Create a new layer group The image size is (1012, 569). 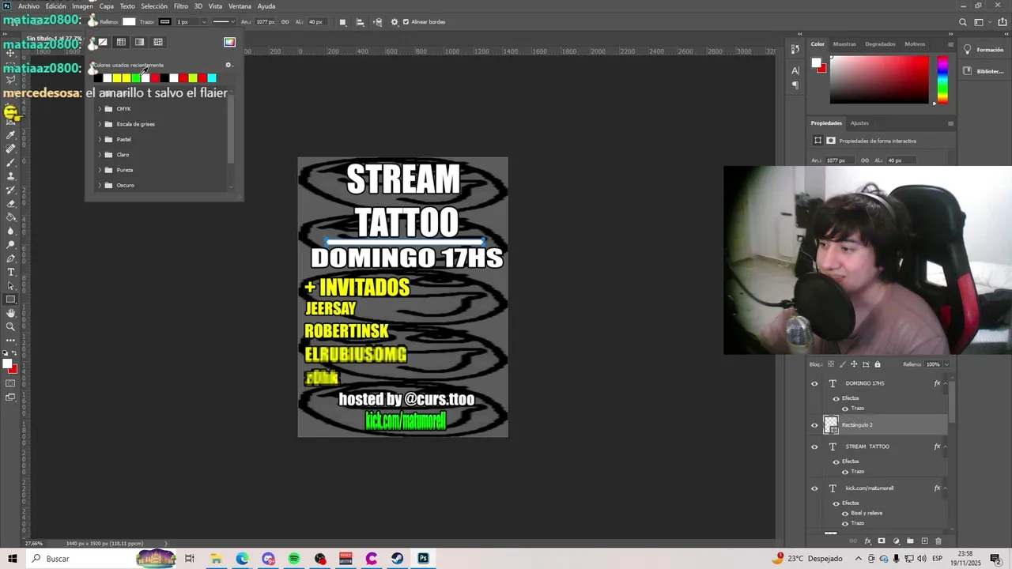tap(910, 541)
